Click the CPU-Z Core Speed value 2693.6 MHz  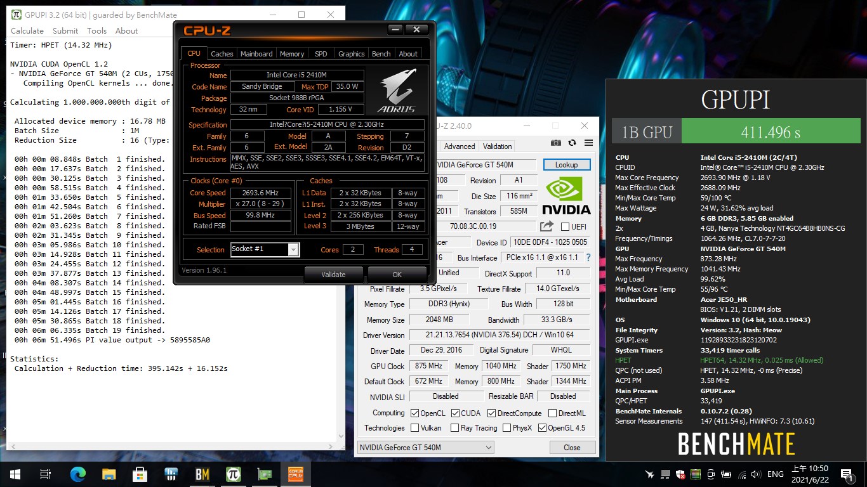point(260,193)
